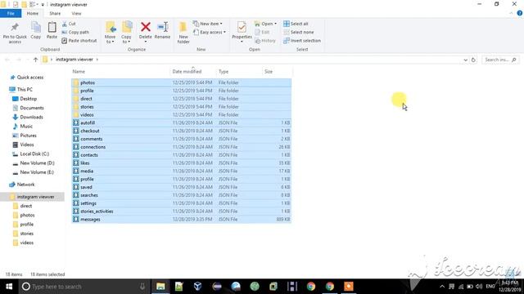
Task: Select This PC in navigation pane
Action: coord(25,90)
